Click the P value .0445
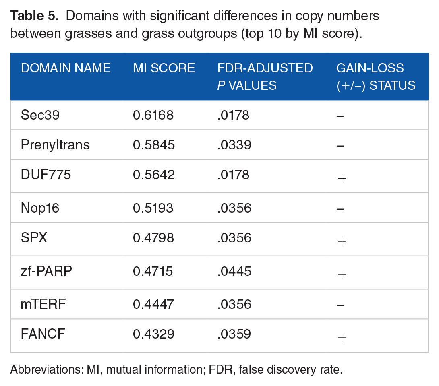The image size is (439, 386). [x=234, y=271]
